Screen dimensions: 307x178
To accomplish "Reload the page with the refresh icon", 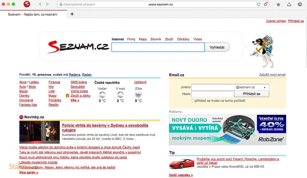I will click(259, 4).
